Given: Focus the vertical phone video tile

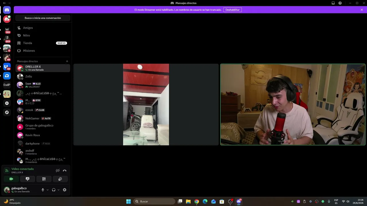Looking at the screenshot, I should click(146, 104).
